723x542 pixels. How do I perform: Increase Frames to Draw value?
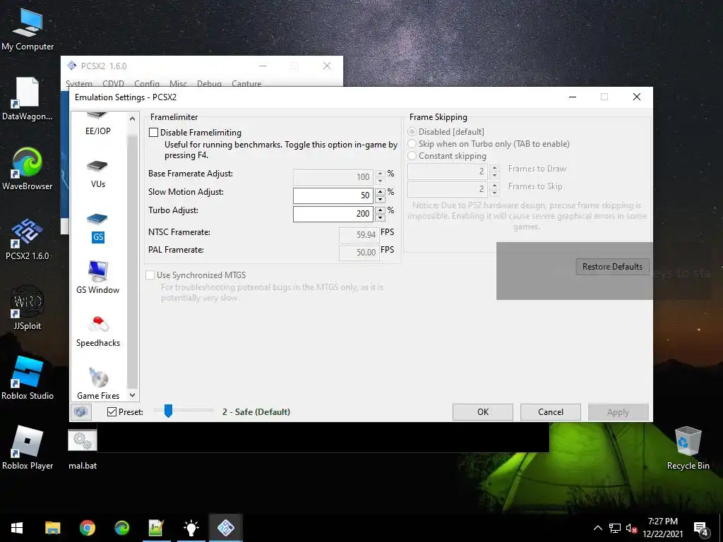click(494, 168)
